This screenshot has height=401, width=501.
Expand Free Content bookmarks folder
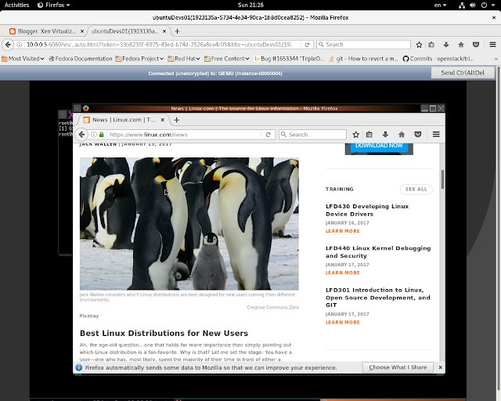(x=226, y=59)
